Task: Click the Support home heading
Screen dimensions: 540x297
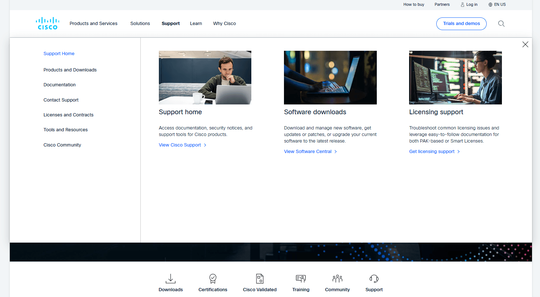Action: [180, 112]
